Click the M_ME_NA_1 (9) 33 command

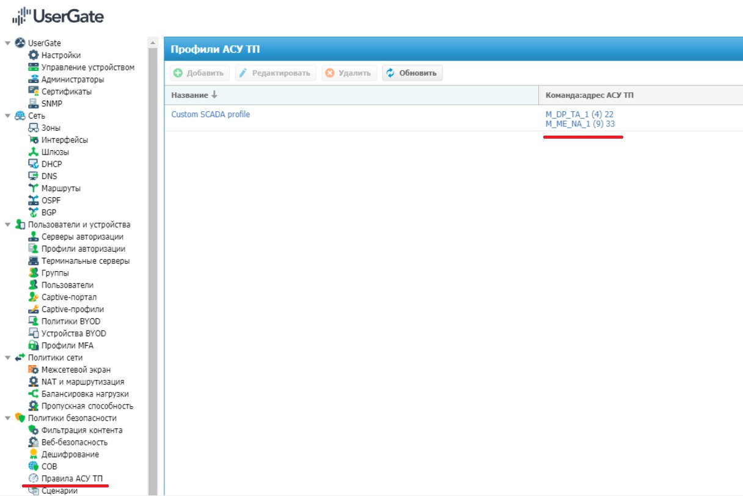[580, 124]
